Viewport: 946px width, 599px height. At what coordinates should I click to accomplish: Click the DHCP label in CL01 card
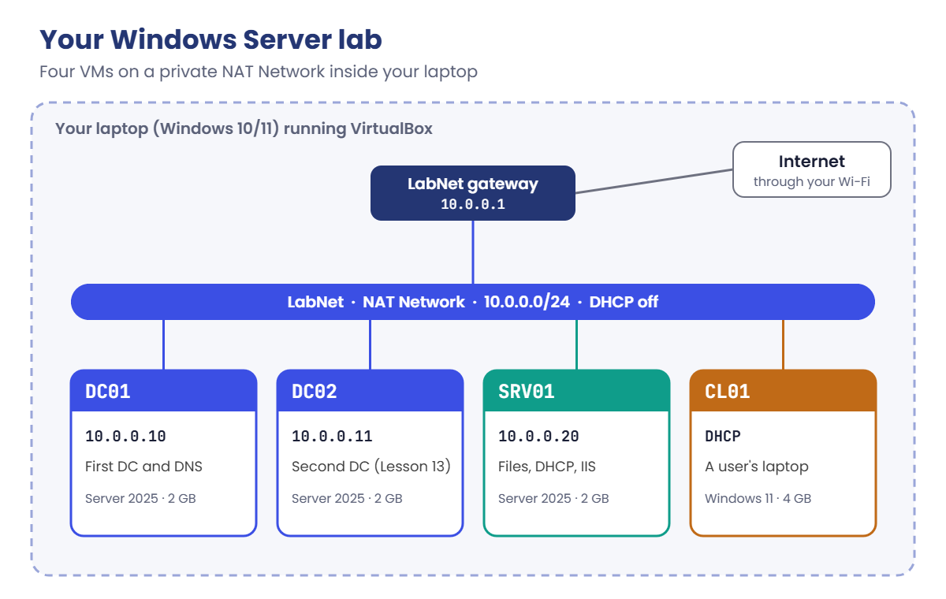pyautogui.click(x=723, y=437)
